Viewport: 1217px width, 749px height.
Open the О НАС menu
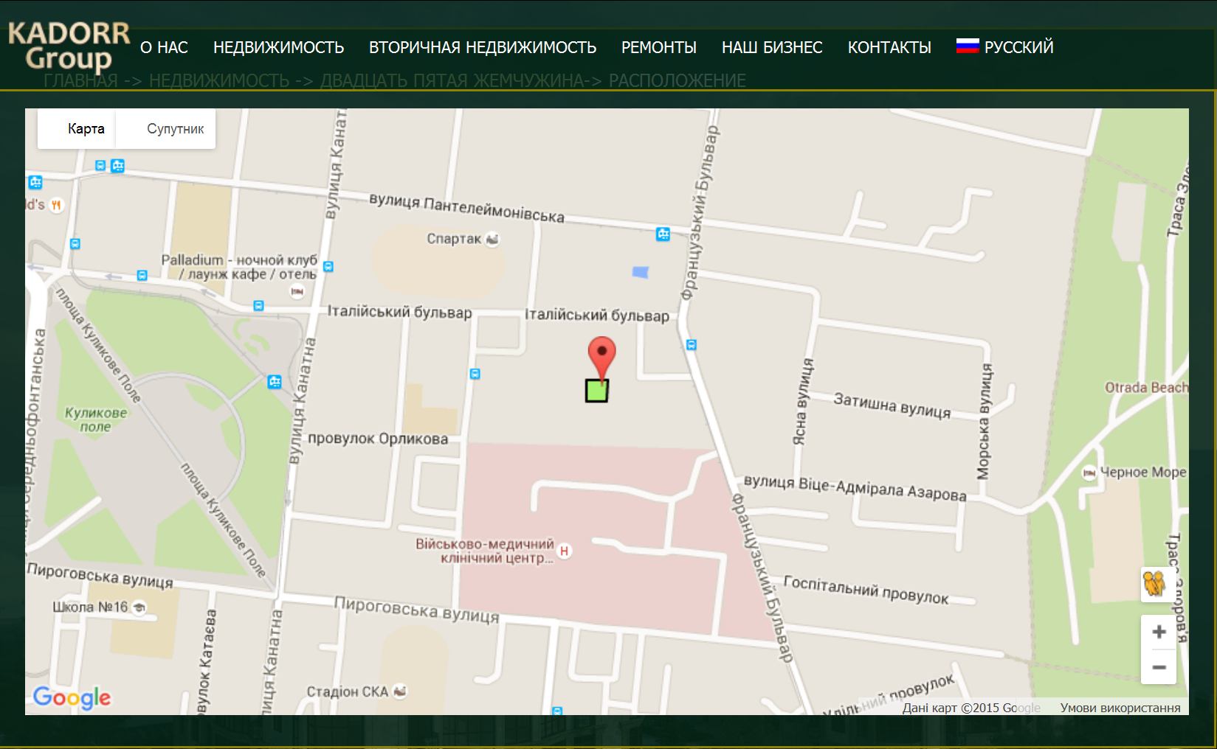(x=164, y=47)
